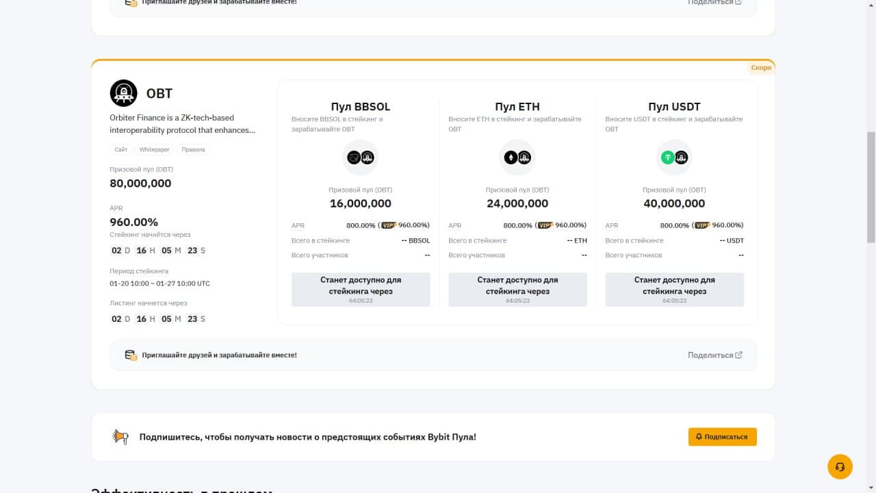Click the '-- USDT' total staked value
The width and height of the screenshot is (876, 493).
pyautogui.click(x=732, y=240)
